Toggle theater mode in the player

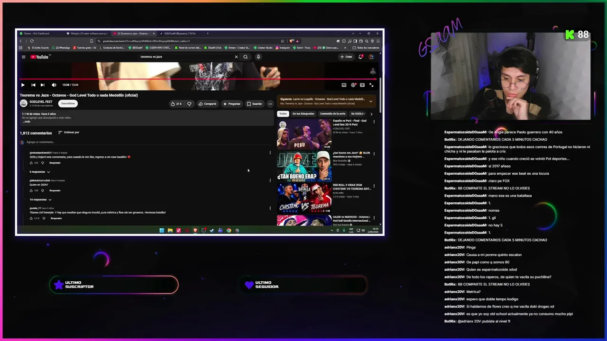(362, 85)
